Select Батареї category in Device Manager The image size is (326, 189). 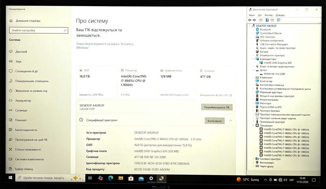(x=264, y=52)
